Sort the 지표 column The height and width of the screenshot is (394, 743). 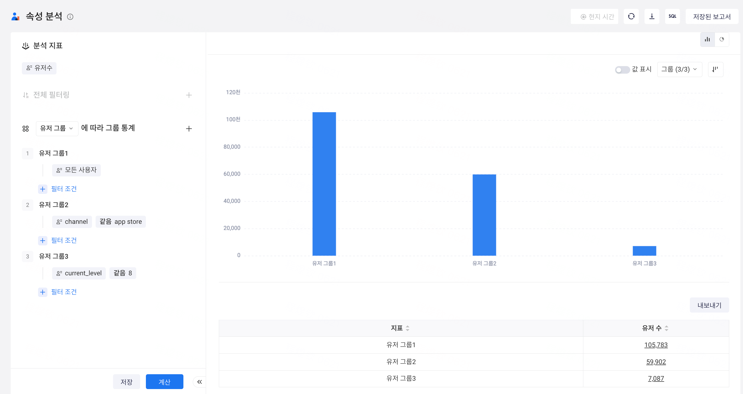407,328
